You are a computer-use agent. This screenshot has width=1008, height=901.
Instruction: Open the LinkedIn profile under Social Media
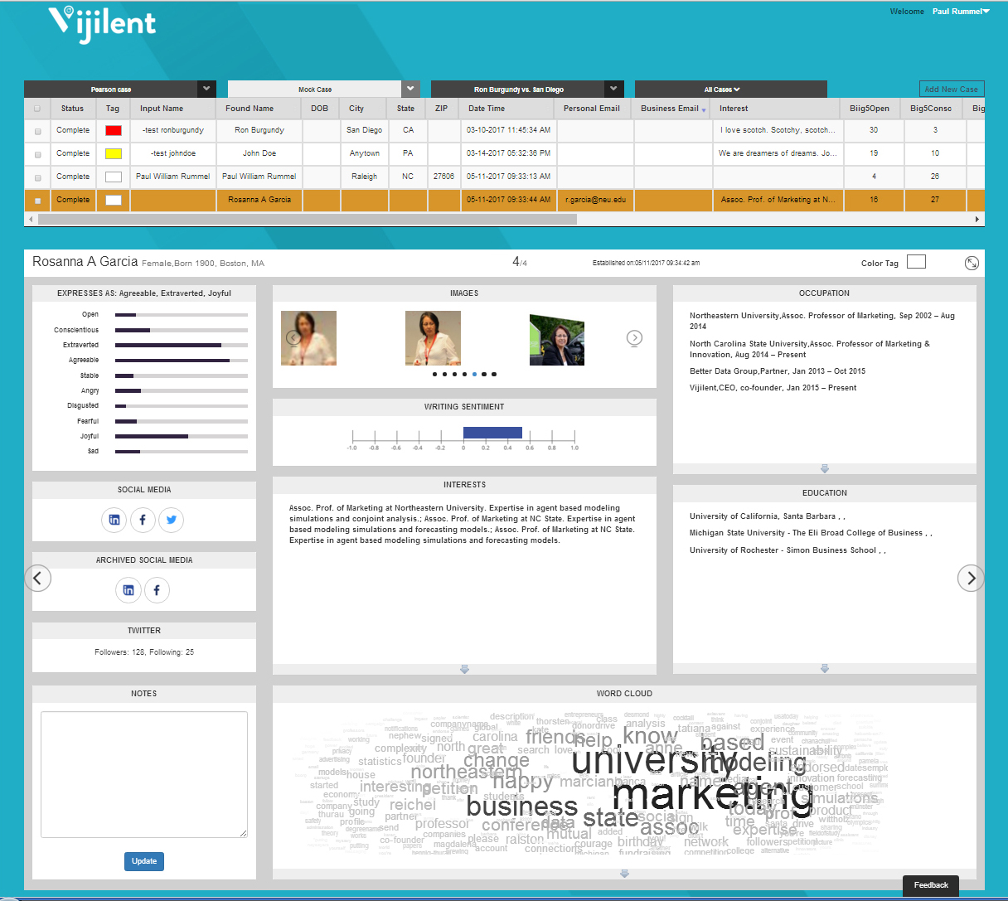[x=114, y=520]
